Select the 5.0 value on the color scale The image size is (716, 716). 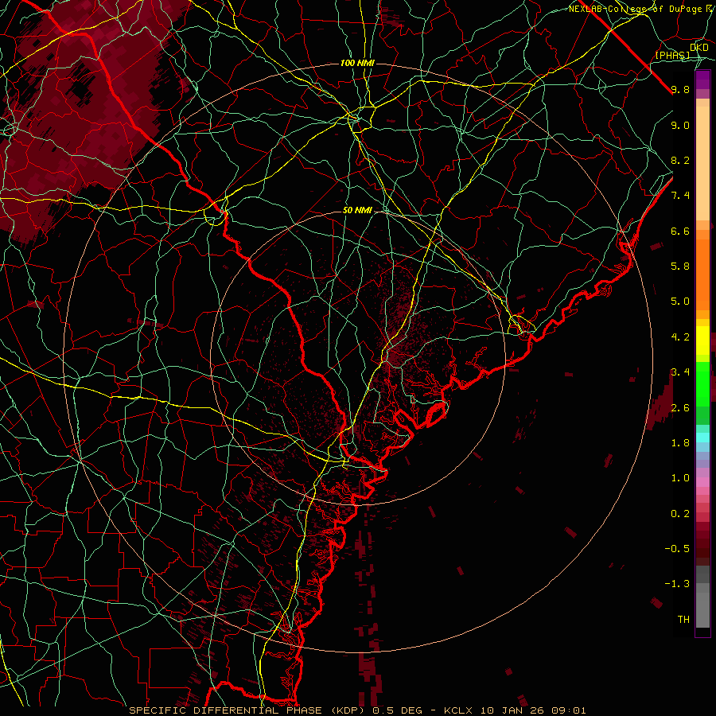pyautogui.click(x=680, y=302)
